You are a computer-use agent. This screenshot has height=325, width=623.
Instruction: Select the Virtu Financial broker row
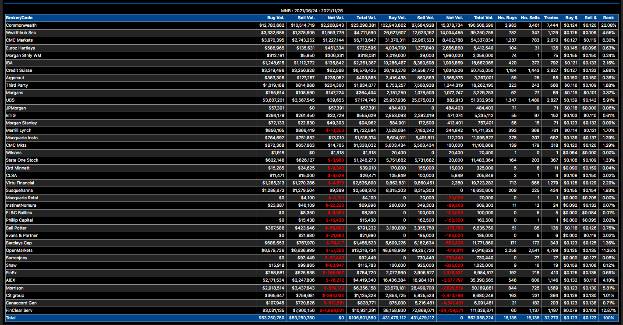(x=311, y=183)
